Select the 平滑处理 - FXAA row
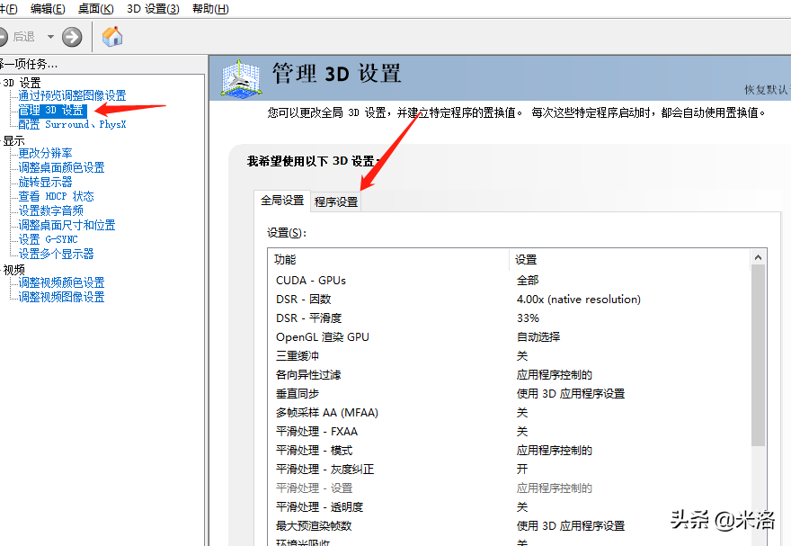Screen dimensions: 791x546 point(510,432)
